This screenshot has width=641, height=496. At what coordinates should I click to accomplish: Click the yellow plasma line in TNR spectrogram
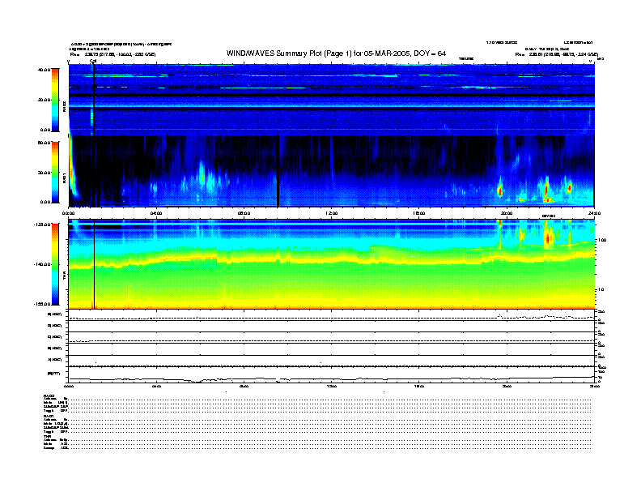331,260
